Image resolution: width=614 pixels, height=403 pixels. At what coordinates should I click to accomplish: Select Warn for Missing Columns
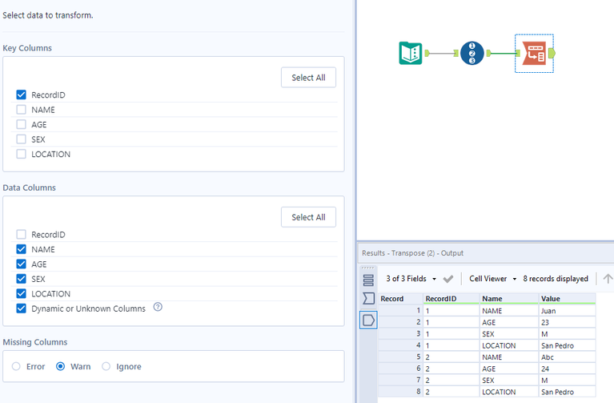pos(60,366)
